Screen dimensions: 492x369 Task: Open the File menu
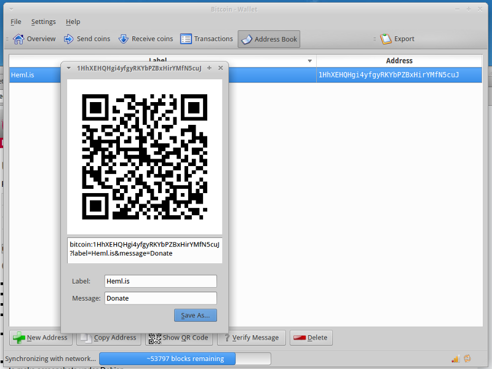tap(16, 22)
